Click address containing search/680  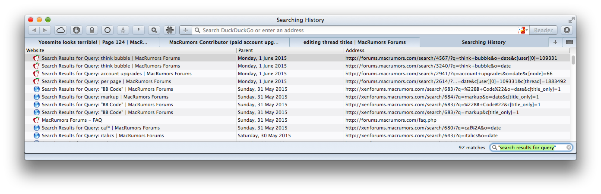point(423,128)
